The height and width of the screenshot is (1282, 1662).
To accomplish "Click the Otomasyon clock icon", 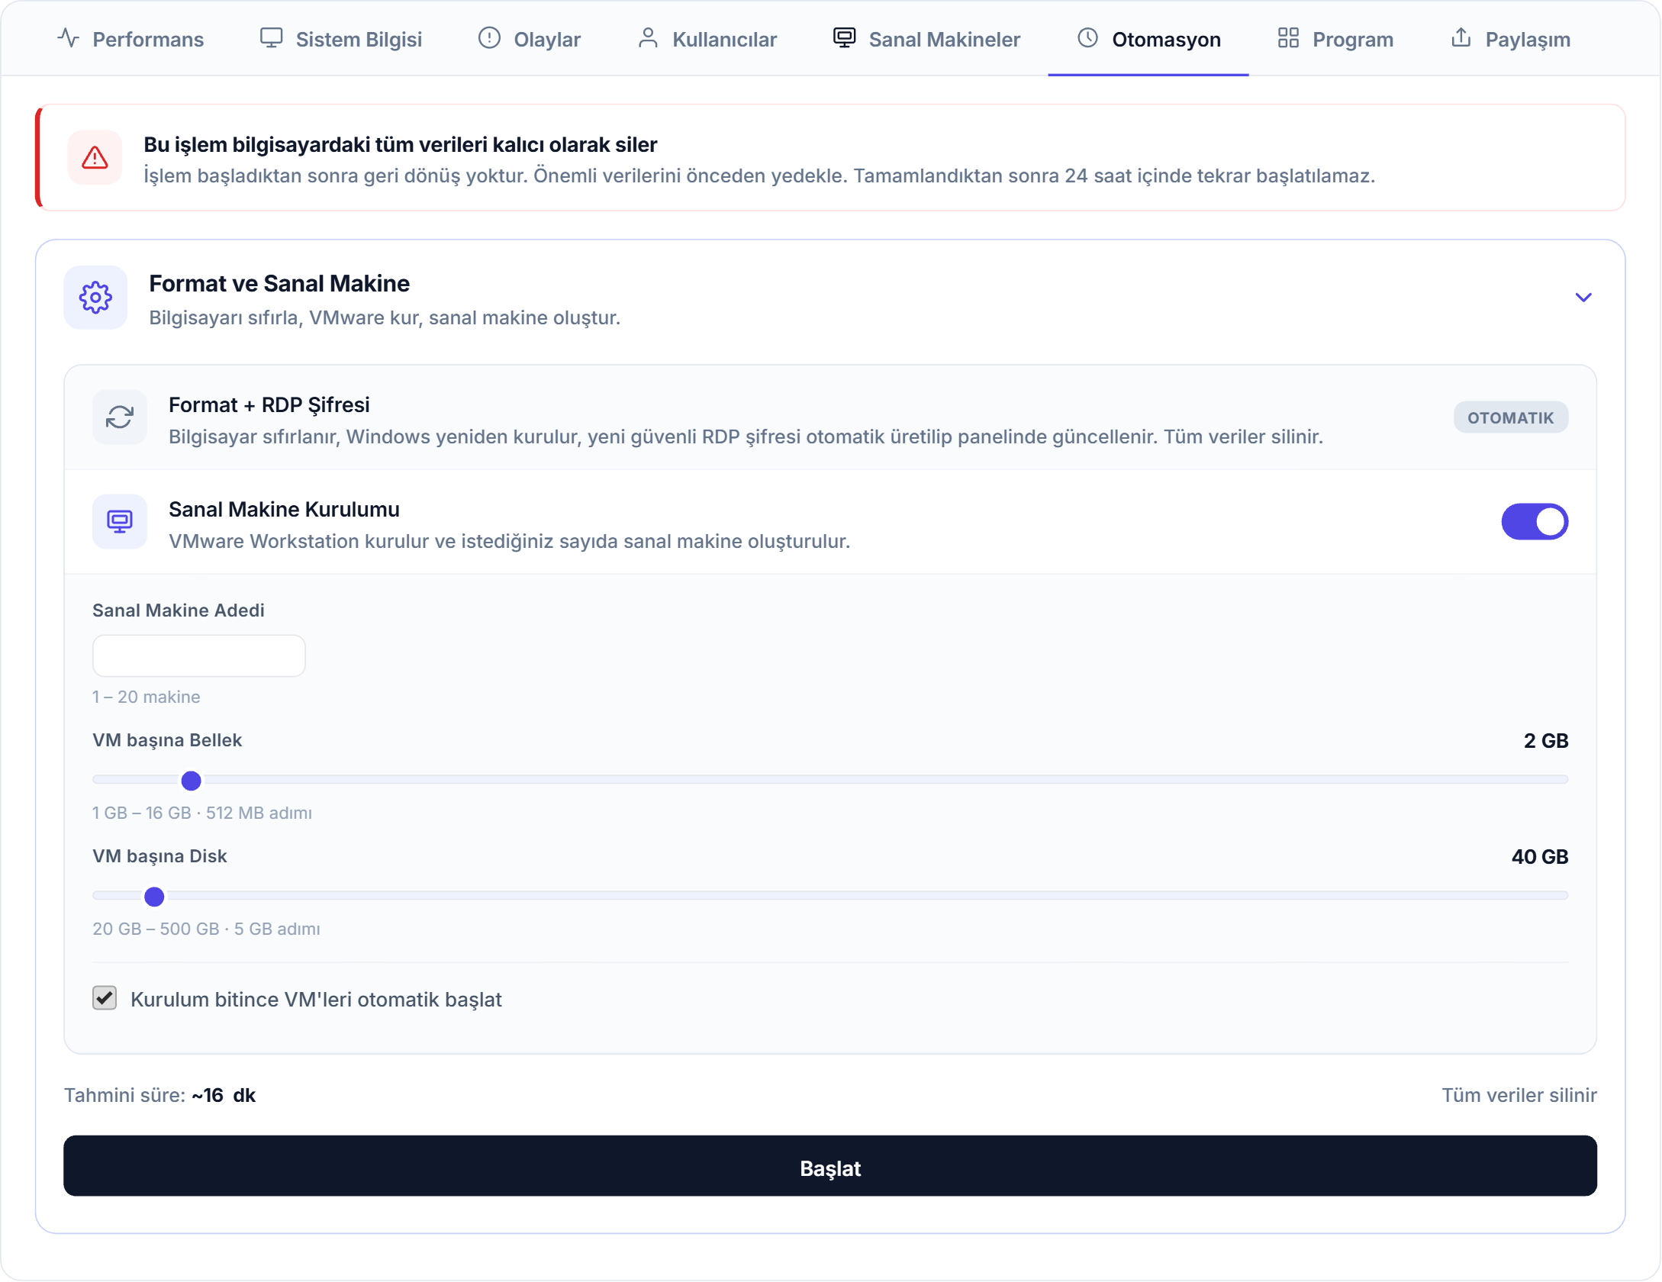I will coord(1087,38).
